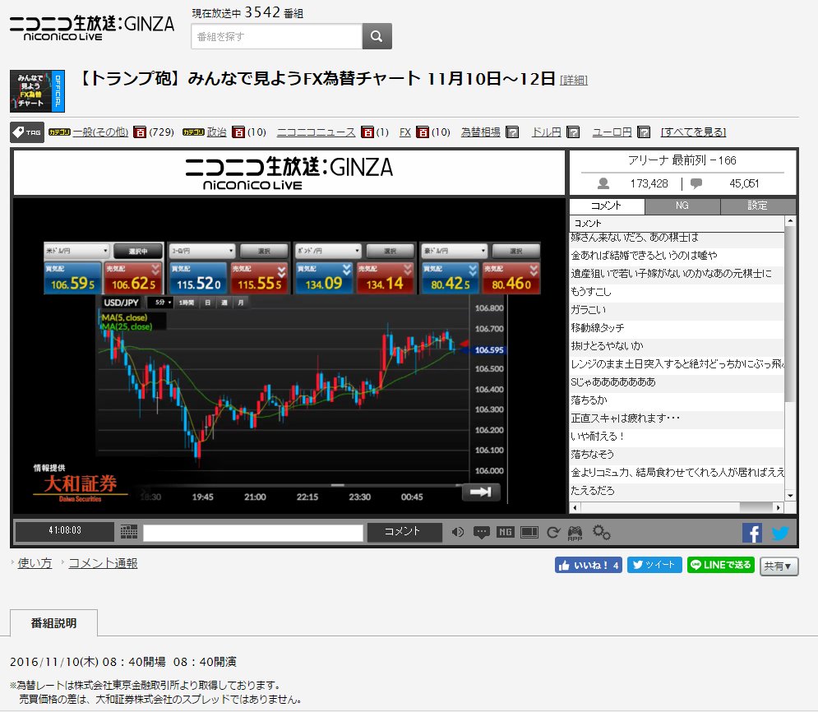This screenshot has width=818, height=712.
Task: Switch player screen size mode icon
Action: [x=529, y=532]
